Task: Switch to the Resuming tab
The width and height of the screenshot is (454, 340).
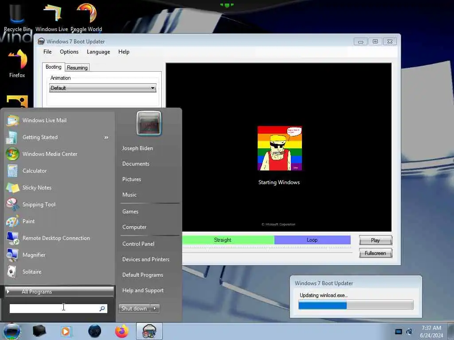Action: (x=77, y=67)
